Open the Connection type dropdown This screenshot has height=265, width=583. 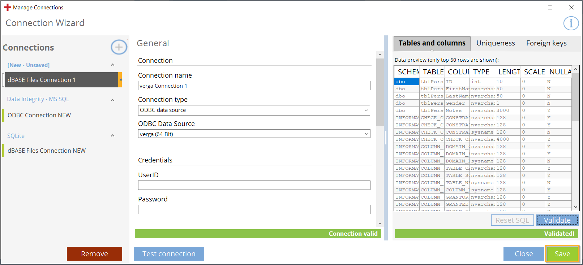[x=254, y=110]
